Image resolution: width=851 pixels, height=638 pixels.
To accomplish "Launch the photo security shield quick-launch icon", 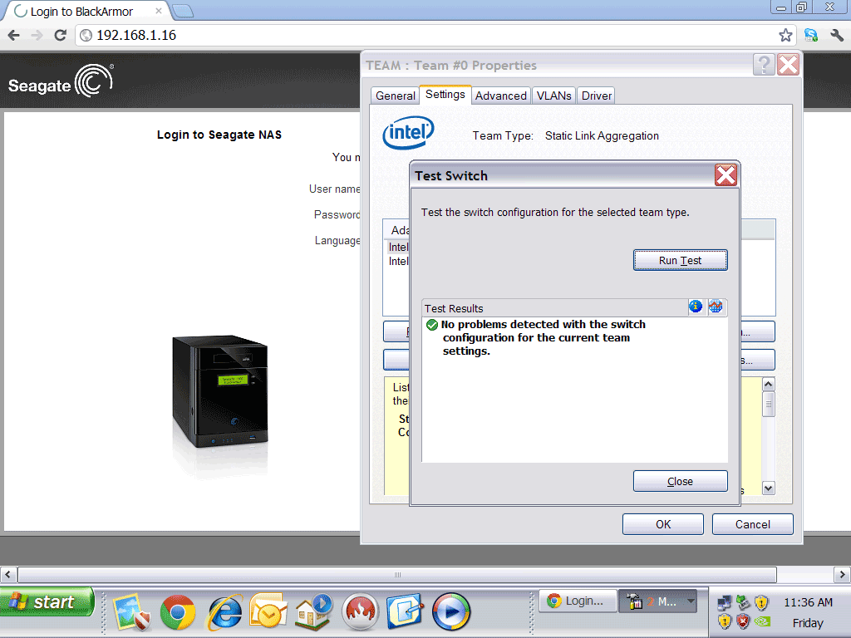I will click(x=132, y=612).
